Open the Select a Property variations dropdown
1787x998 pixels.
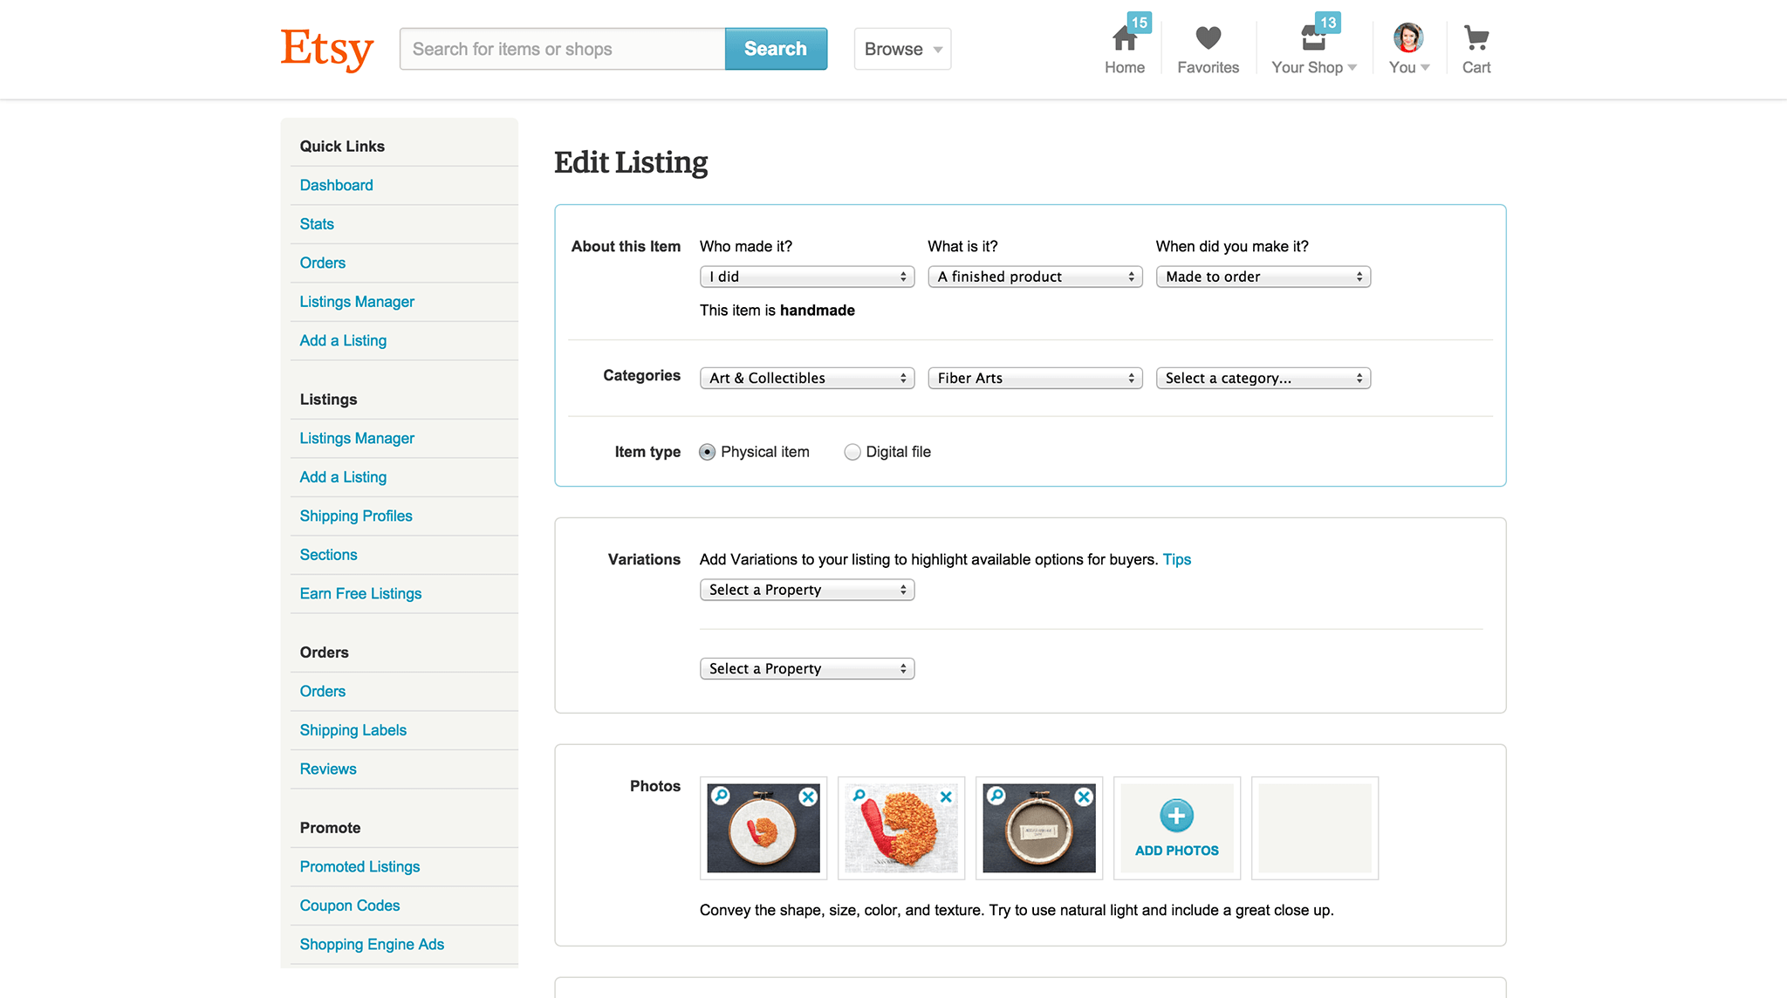(x=805, y=590)
